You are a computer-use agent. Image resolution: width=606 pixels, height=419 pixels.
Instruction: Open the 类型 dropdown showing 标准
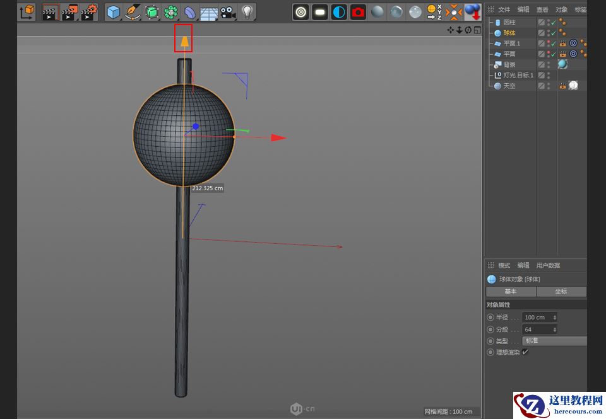tap(554, 340)
